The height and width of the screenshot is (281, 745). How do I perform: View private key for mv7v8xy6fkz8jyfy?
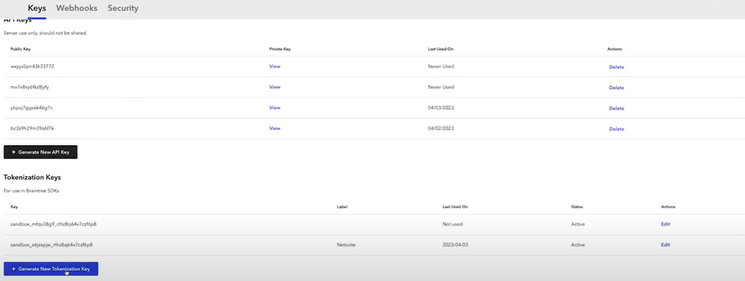[274, 87]
